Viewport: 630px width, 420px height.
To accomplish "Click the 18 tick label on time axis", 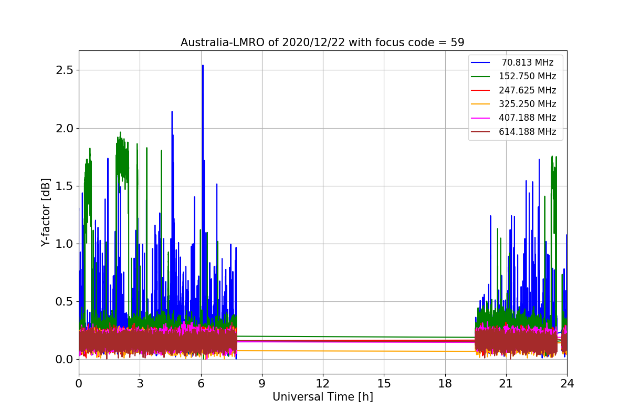I will [x=445, y=383].
